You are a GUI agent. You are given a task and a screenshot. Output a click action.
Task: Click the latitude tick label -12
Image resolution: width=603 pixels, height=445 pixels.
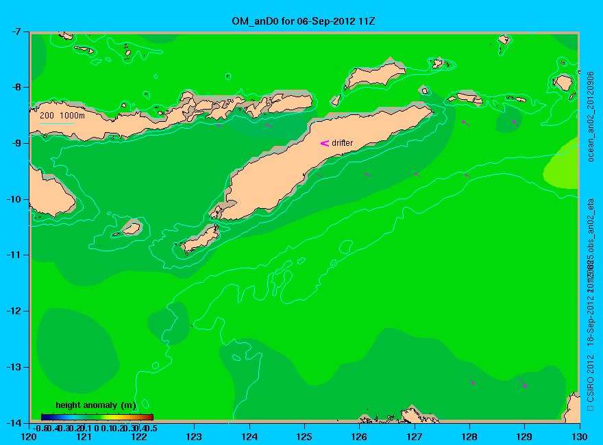click(x=15, y=311)
